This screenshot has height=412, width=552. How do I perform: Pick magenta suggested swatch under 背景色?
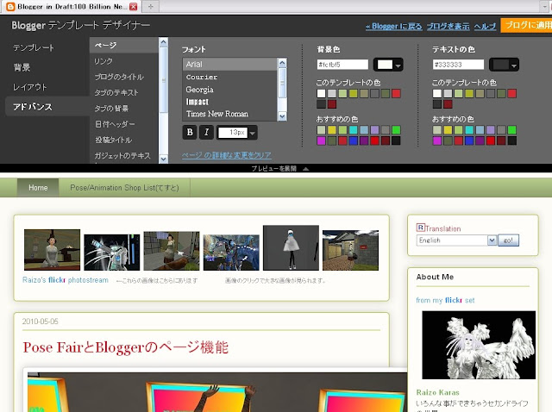coord(321,140)
